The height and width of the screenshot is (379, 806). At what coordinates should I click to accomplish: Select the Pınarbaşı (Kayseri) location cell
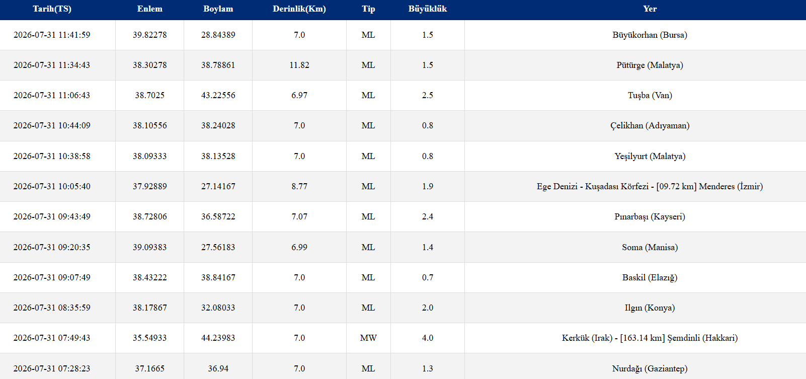tap(650, 217)
